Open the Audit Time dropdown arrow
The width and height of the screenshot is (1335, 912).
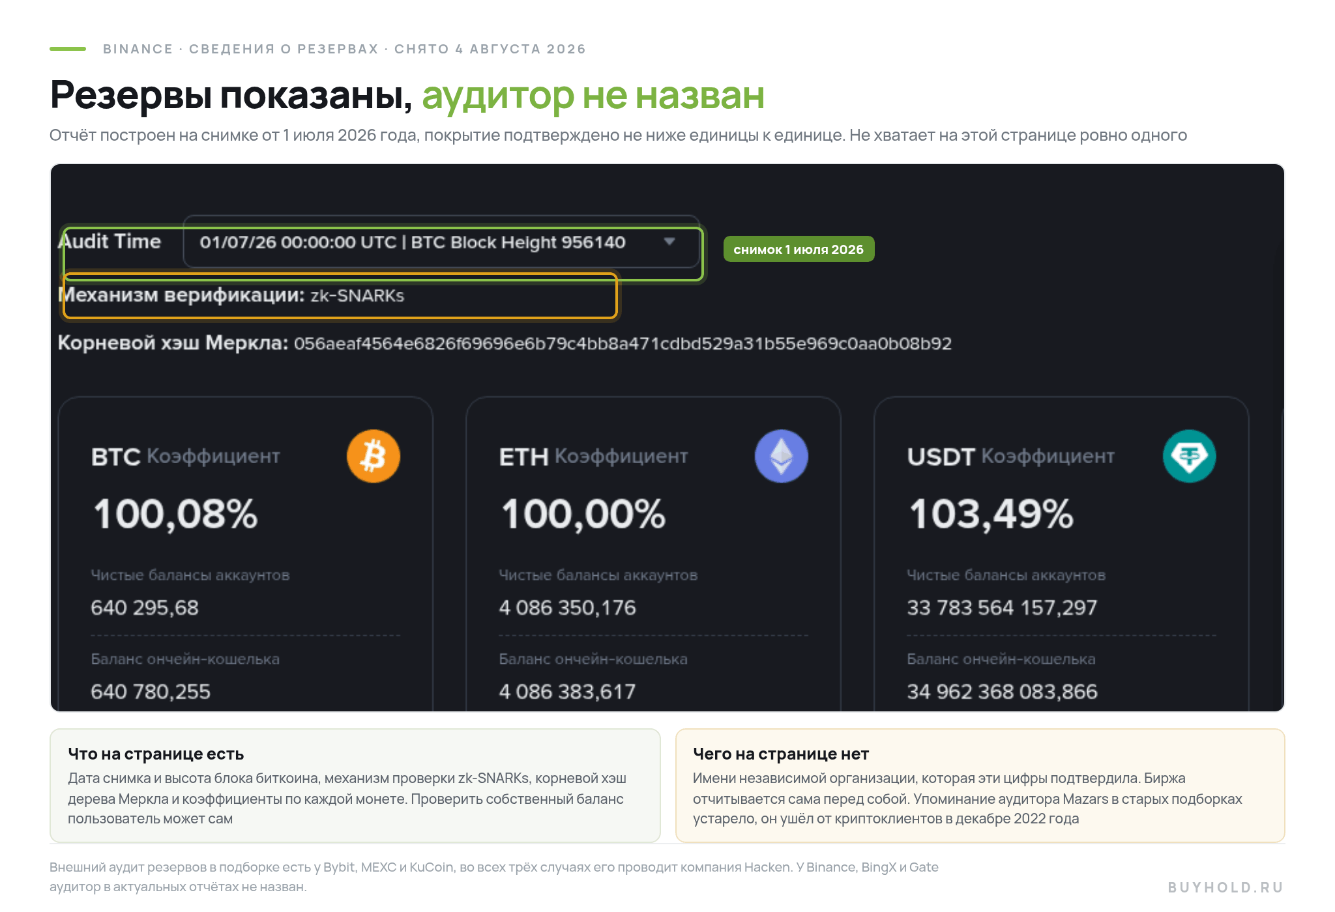point(669,242)
